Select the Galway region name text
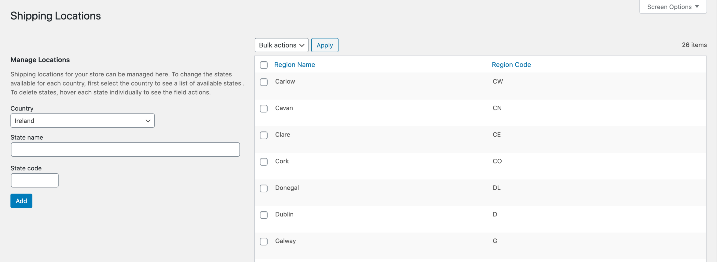The height and width of the screenshot is (262, 717). pyautogui.click(x=285, y=241)
